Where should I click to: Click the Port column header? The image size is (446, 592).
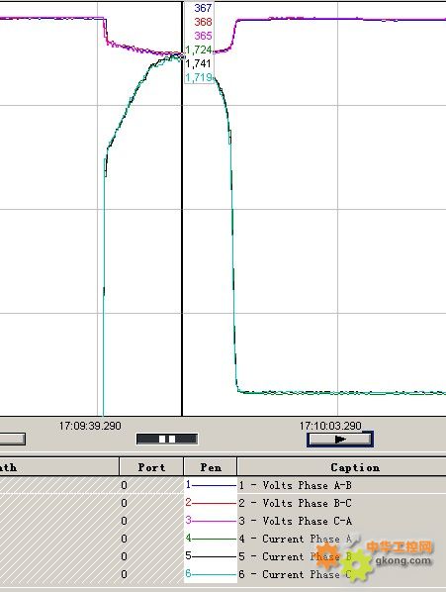(x=151, y=467)
